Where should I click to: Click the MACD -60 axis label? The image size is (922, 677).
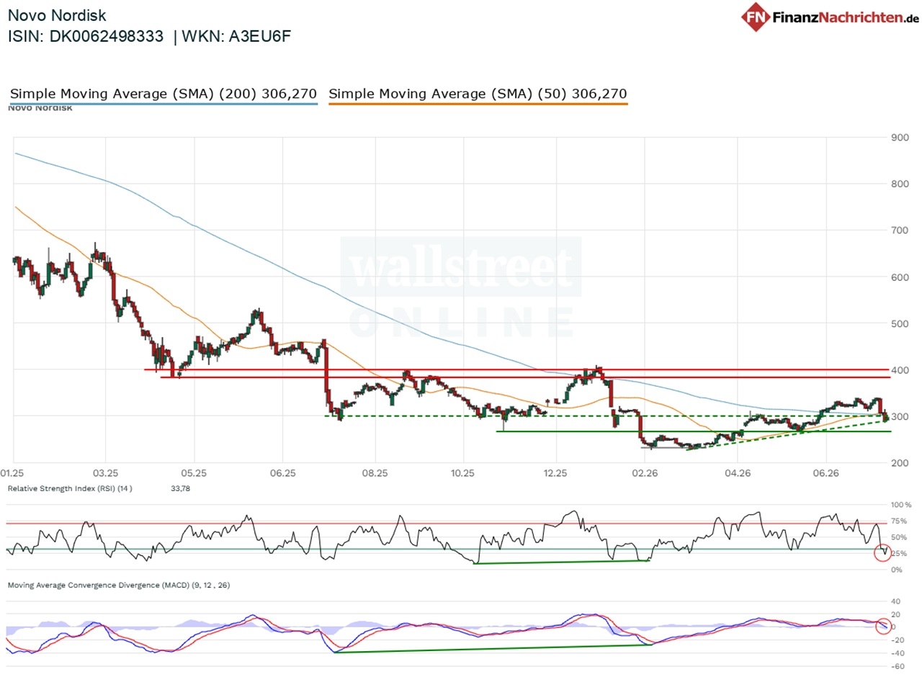click(896, 666)
